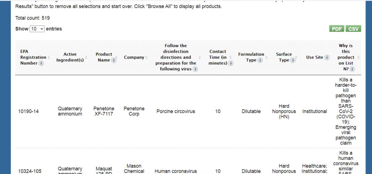Open the Show entries dropdown
The image size is (372, 174).
click(x=37, y=29)
